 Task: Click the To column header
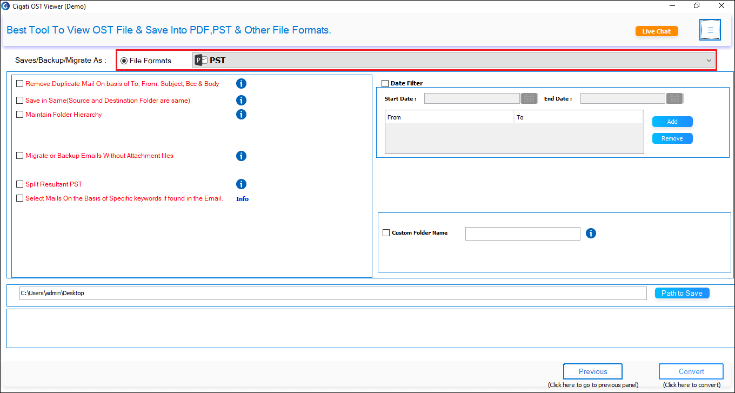point(578,117)
